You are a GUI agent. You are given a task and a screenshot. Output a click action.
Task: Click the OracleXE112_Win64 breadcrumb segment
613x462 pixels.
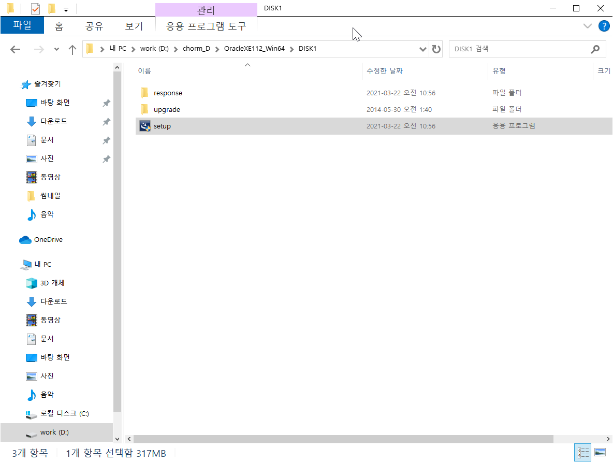click(x=254, y=49)
